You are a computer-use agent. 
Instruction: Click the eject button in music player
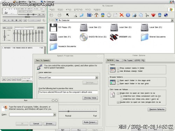tap(25, 20)
